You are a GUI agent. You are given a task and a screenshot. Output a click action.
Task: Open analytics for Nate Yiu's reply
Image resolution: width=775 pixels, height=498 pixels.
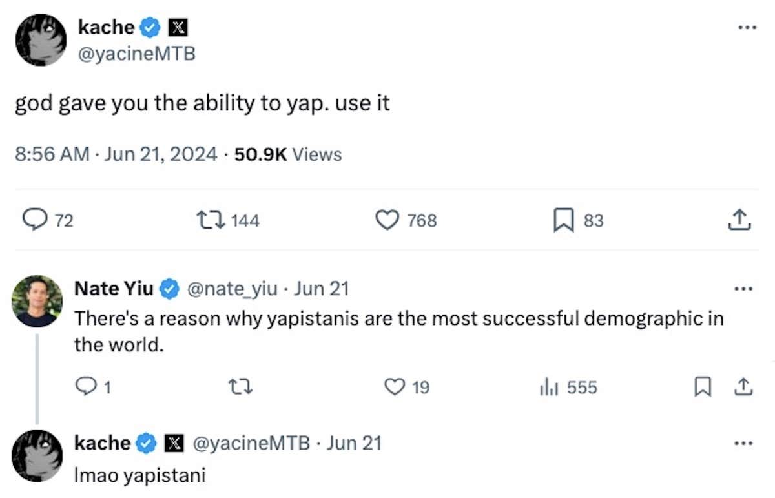tap(550, 387)
